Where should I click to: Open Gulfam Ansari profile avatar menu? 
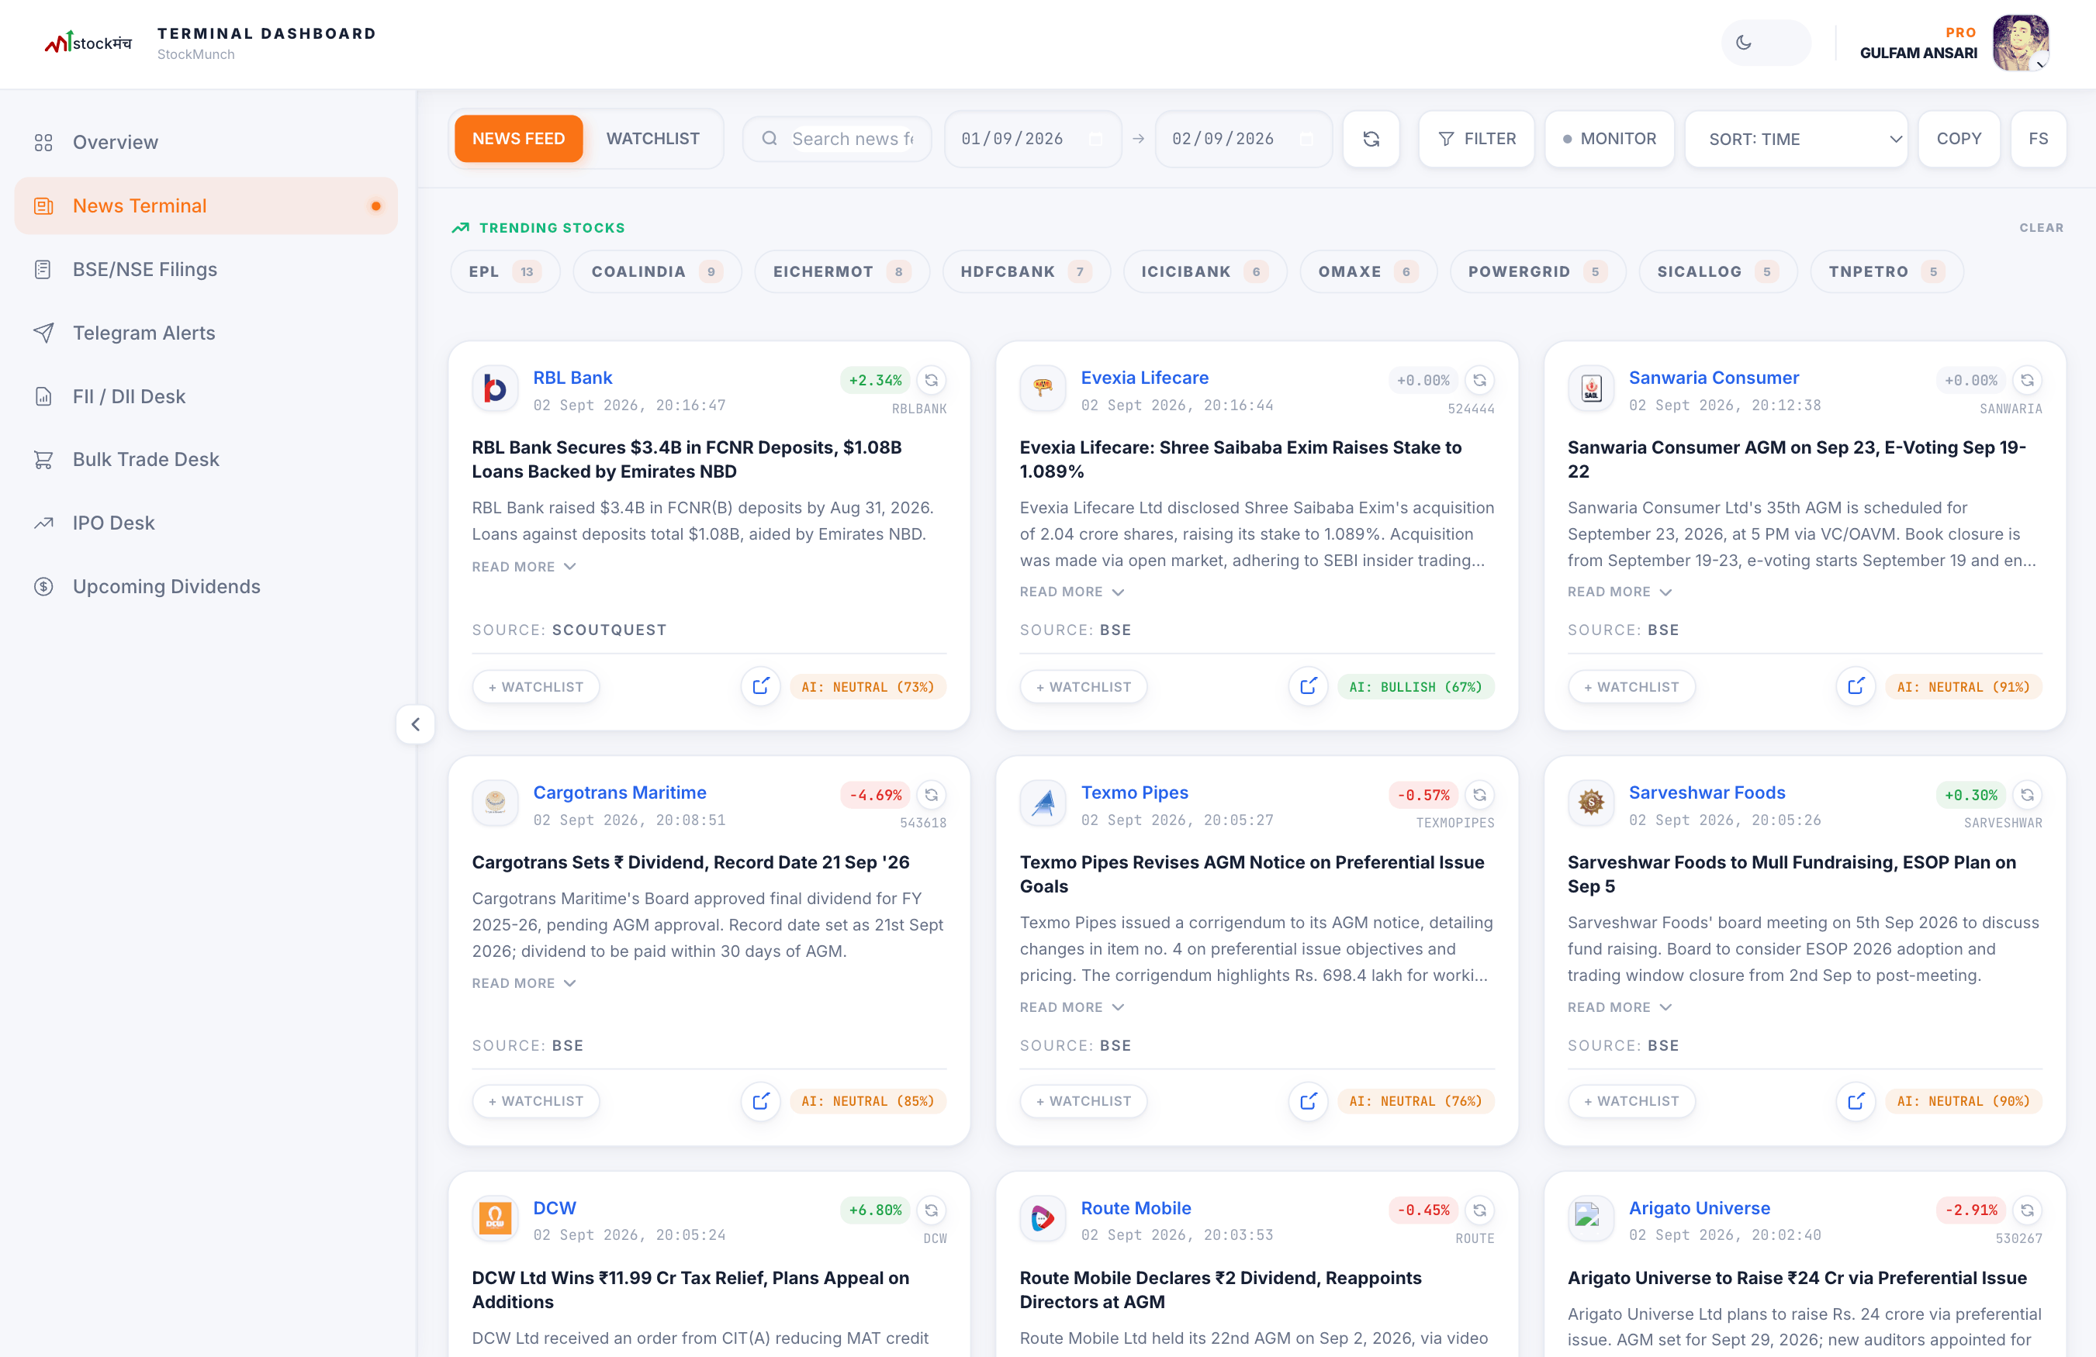point(2020,43)
